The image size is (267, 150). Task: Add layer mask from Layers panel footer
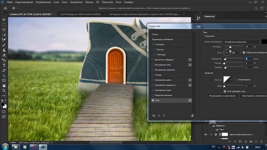(x=240, y=142)
